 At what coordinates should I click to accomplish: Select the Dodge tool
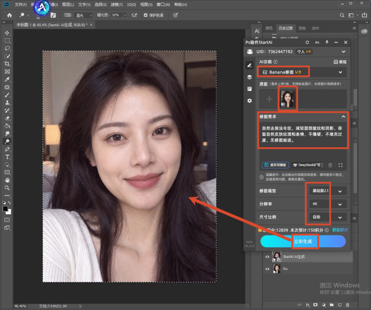(7, 141)
